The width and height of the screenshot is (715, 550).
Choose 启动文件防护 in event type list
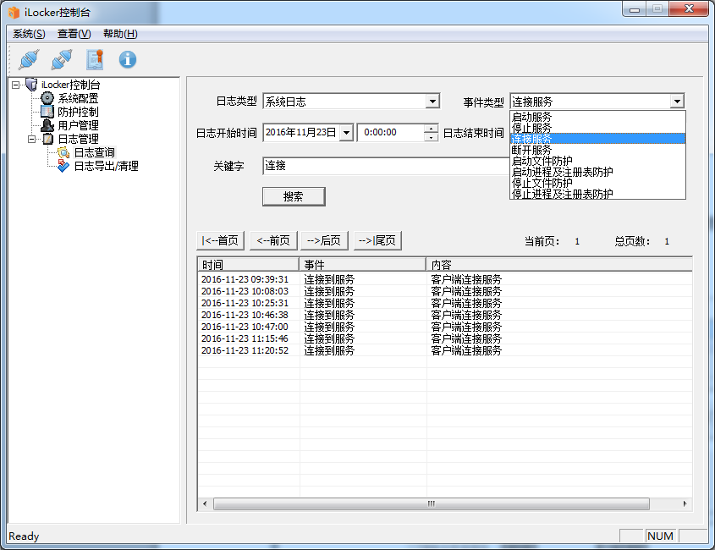tap(598, 161)
